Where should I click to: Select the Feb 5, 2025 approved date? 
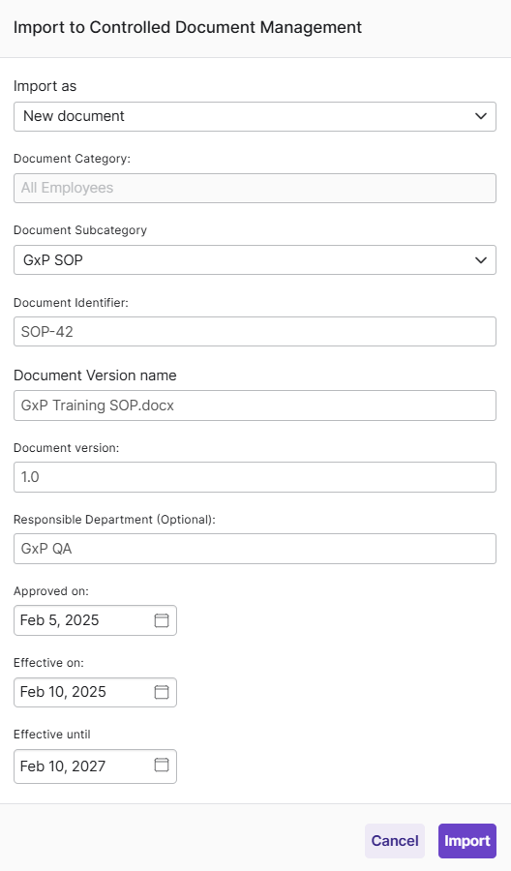95,620
